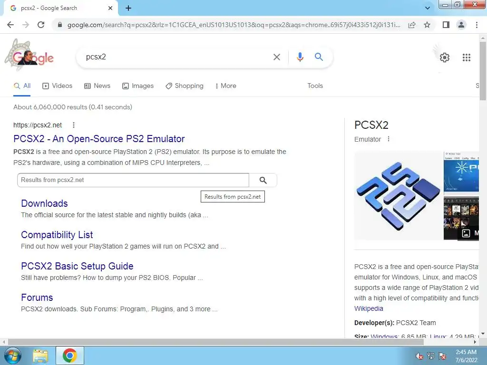Switch to the Videos results tab

tap(58, 86)
